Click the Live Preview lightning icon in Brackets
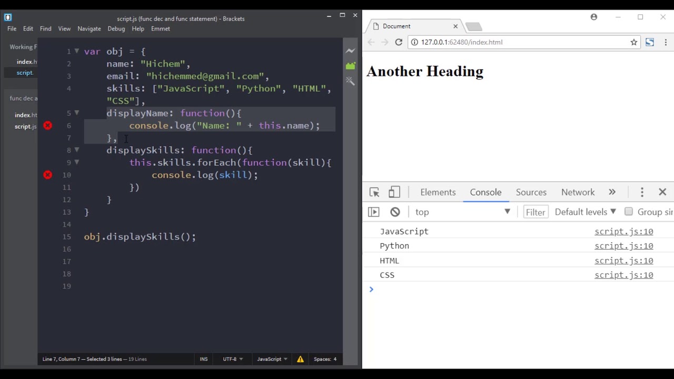 coord(350,51)
